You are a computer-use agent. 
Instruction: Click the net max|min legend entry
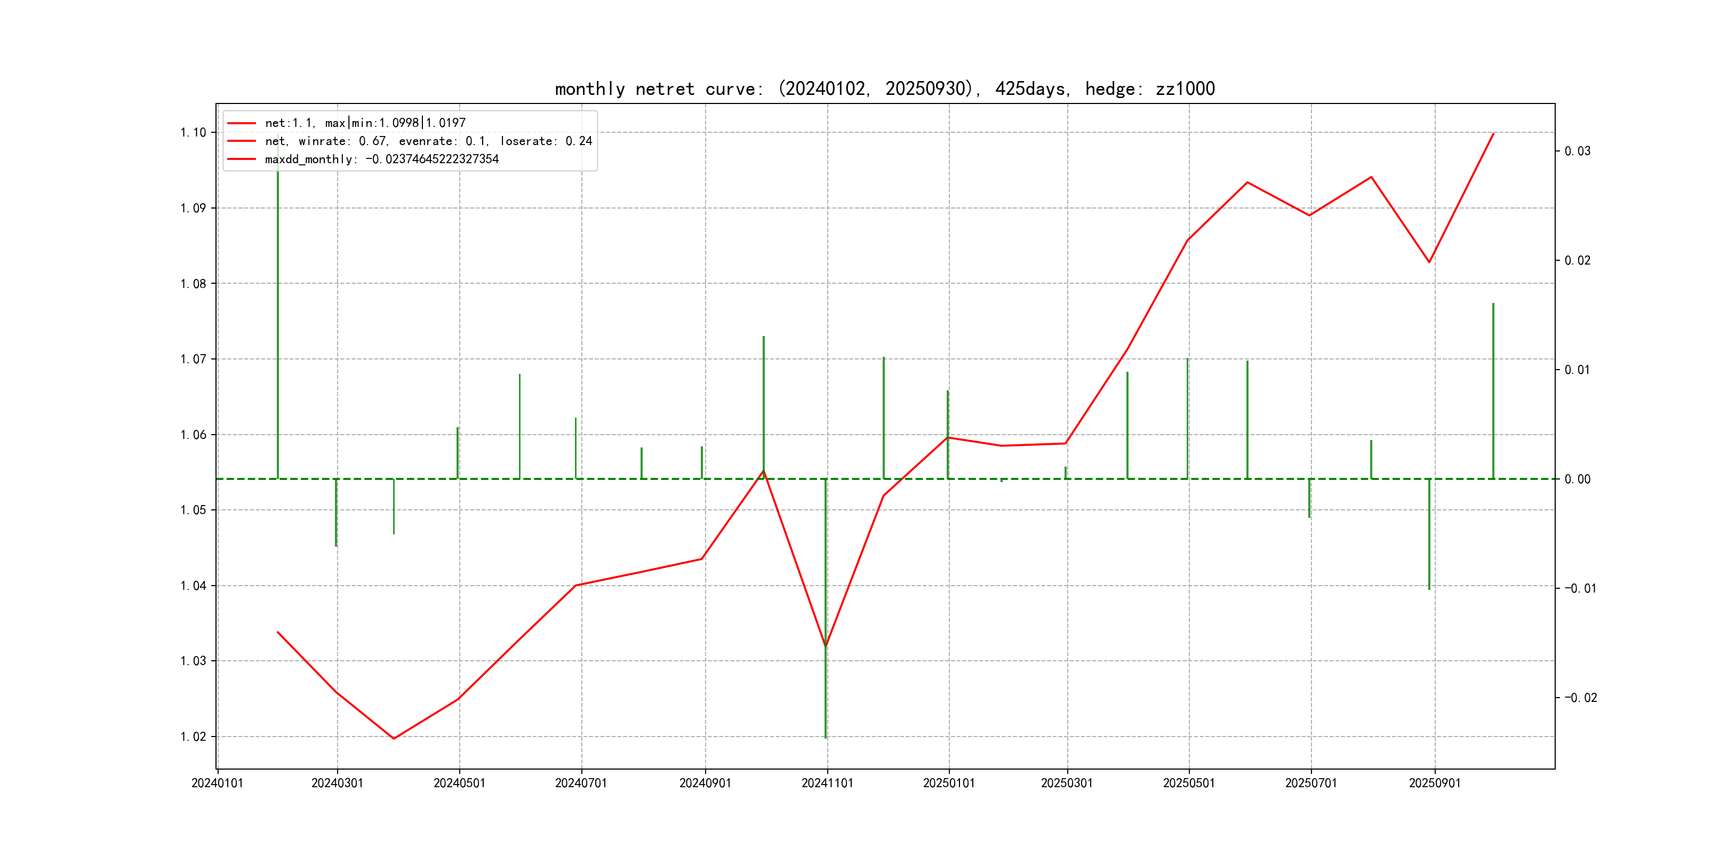pyautogui.click(x=365, y=123)
